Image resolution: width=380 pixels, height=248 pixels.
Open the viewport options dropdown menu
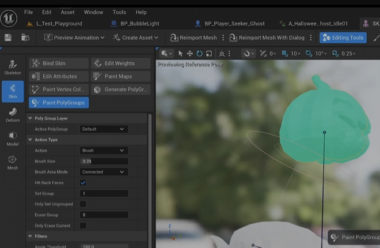[x=166, y=54]
